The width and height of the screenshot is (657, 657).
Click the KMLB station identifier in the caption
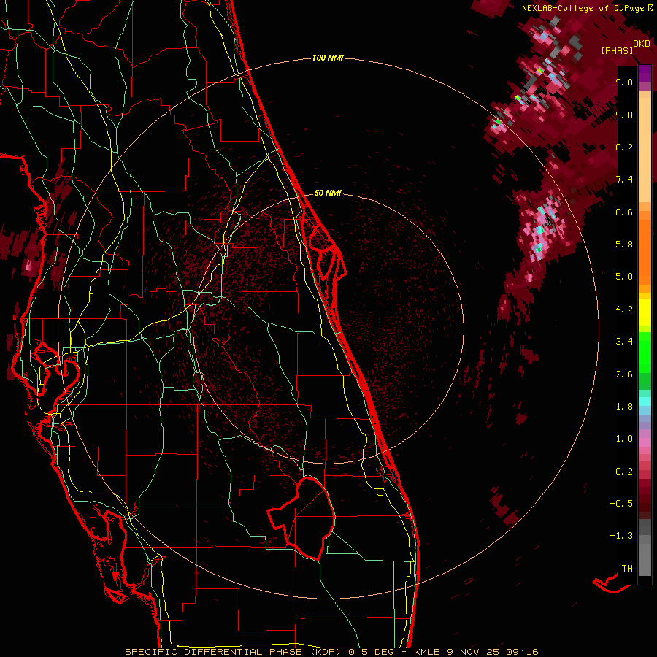(x=426, y=652)
